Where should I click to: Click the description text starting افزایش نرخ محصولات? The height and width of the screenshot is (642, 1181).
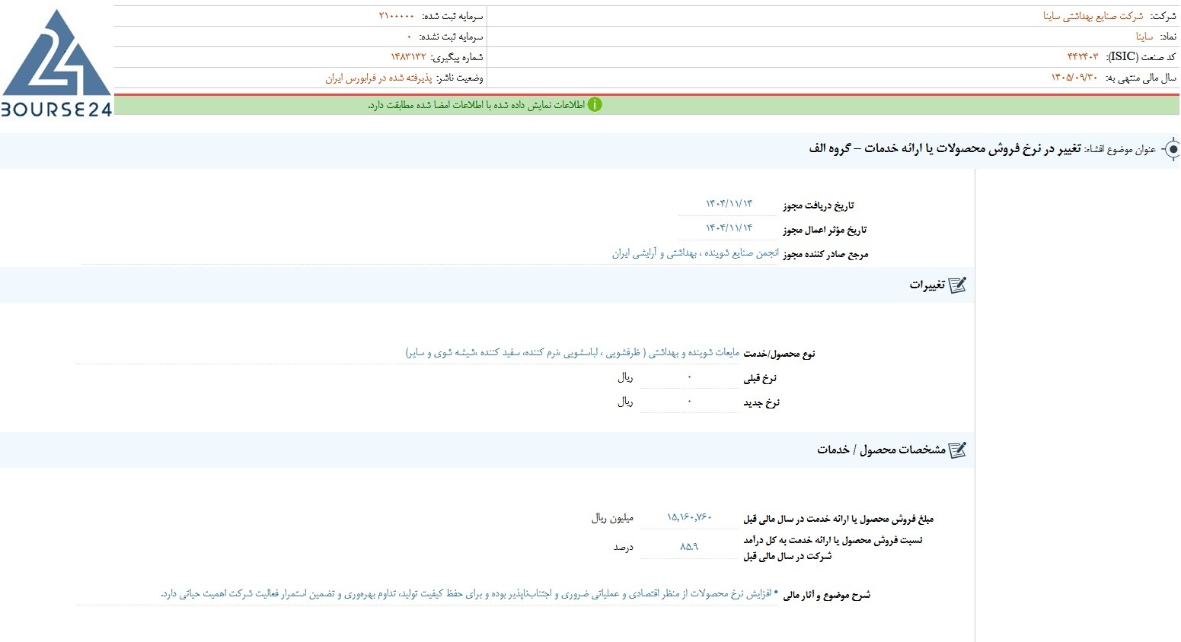(x=466, y=593)
